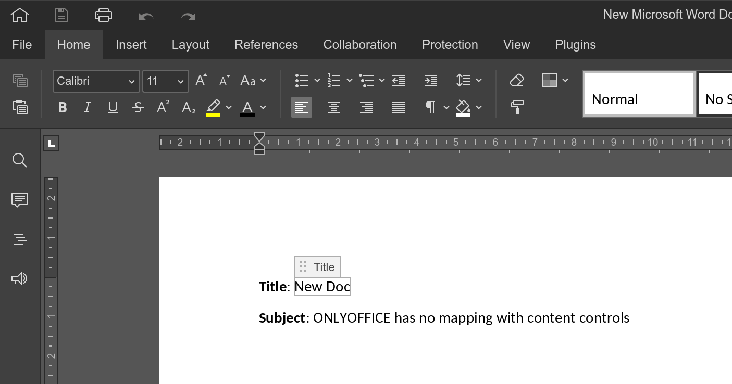The height and width of the screenshot is (384, 732).
Task: Open the Comments sidebar panel
Action: coord(20,200)
